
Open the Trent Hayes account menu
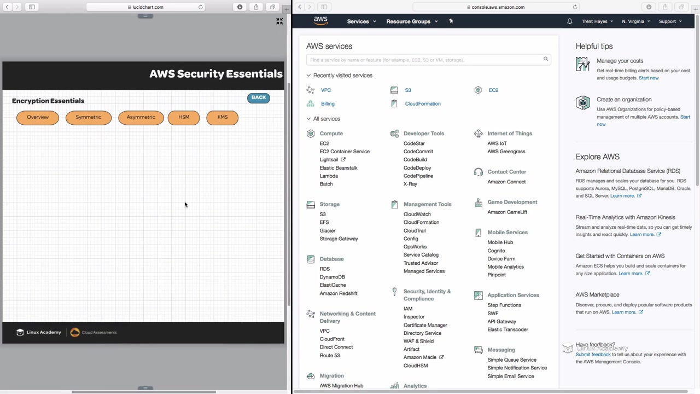598,21
